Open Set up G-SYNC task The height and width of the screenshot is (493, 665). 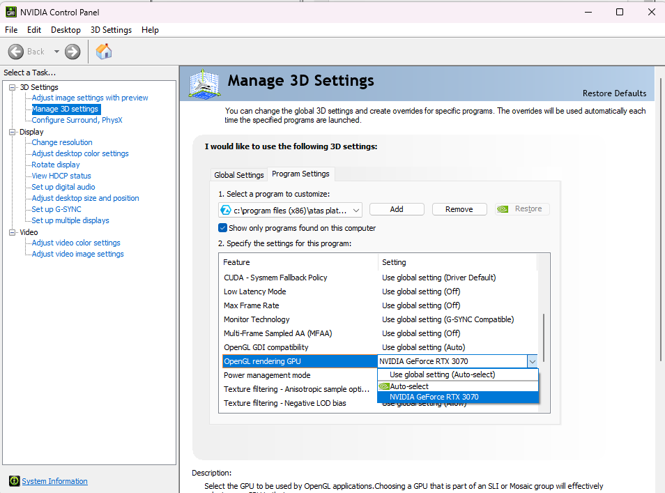point(56,209)
